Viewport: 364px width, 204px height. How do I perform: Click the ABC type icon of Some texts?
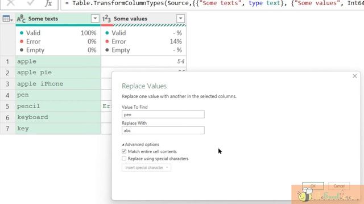tap(21, 19)
